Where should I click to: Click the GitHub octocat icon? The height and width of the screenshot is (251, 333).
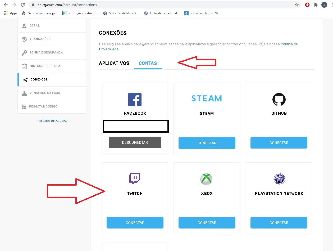(279, 100)
